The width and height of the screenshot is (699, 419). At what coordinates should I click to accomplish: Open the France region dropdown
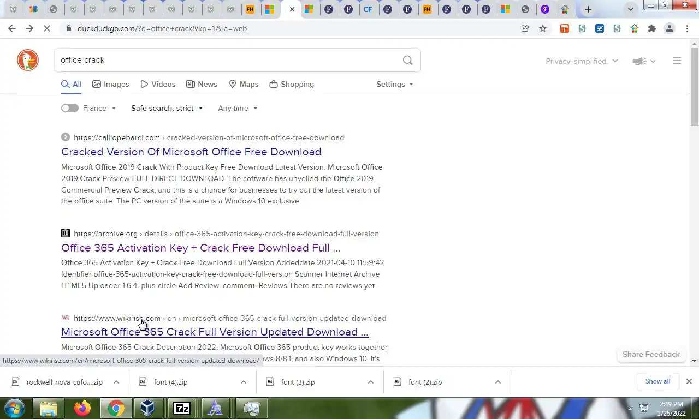point(99,108)
